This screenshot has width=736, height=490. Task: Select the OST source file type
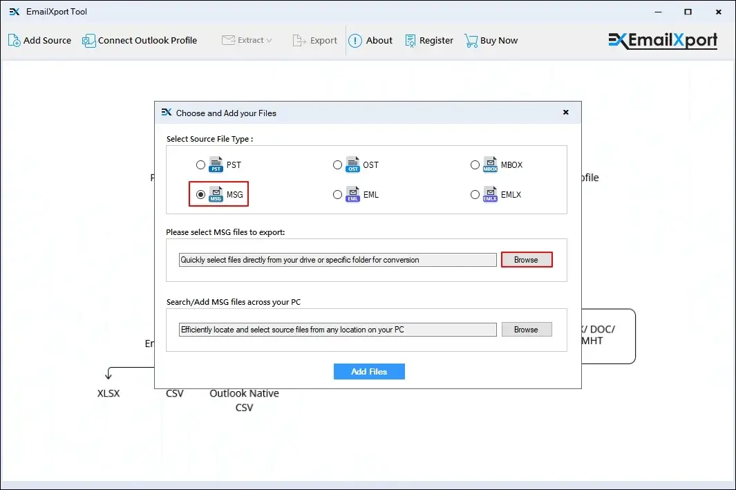338,164
